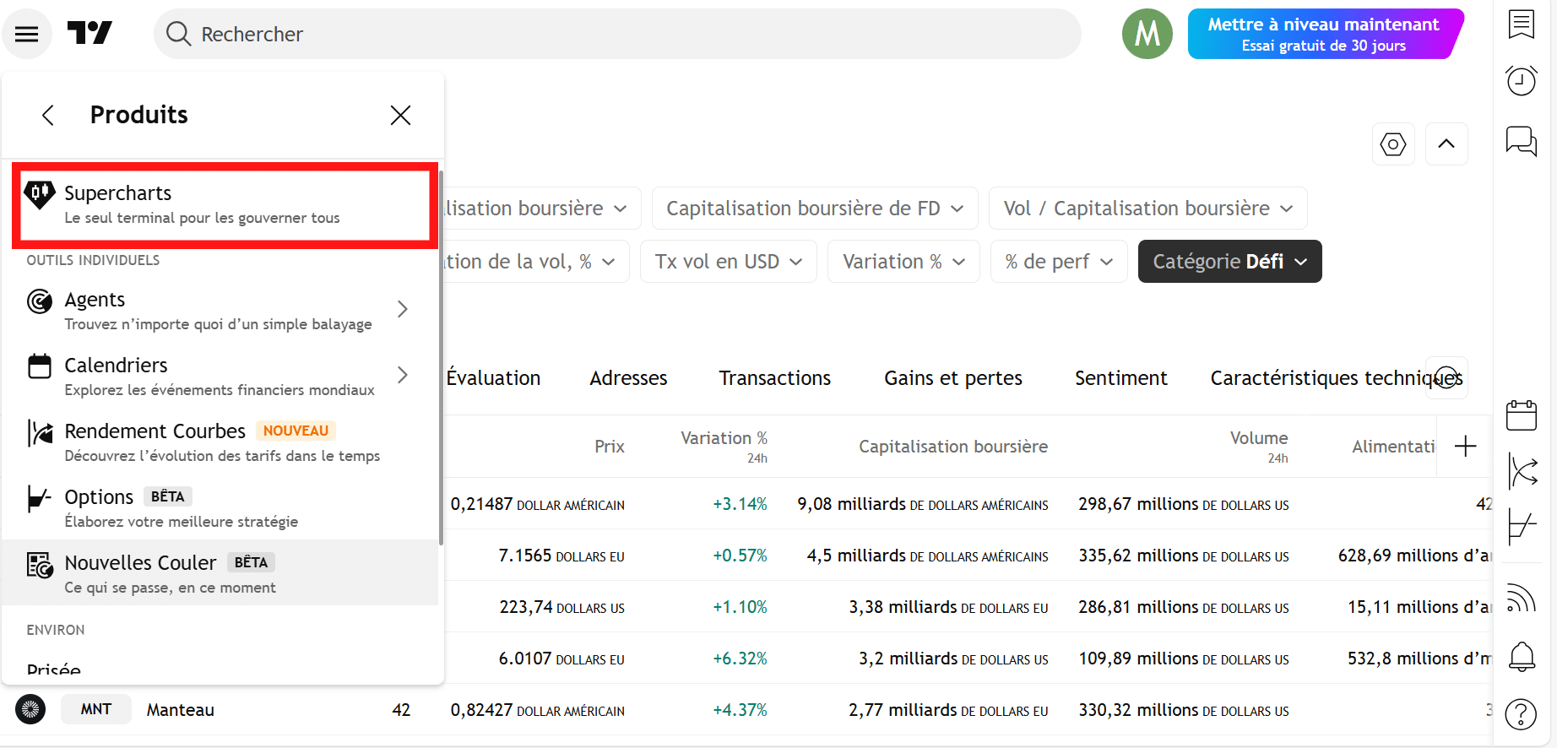Open the news feed broadcast icon

click(1521, 599)
